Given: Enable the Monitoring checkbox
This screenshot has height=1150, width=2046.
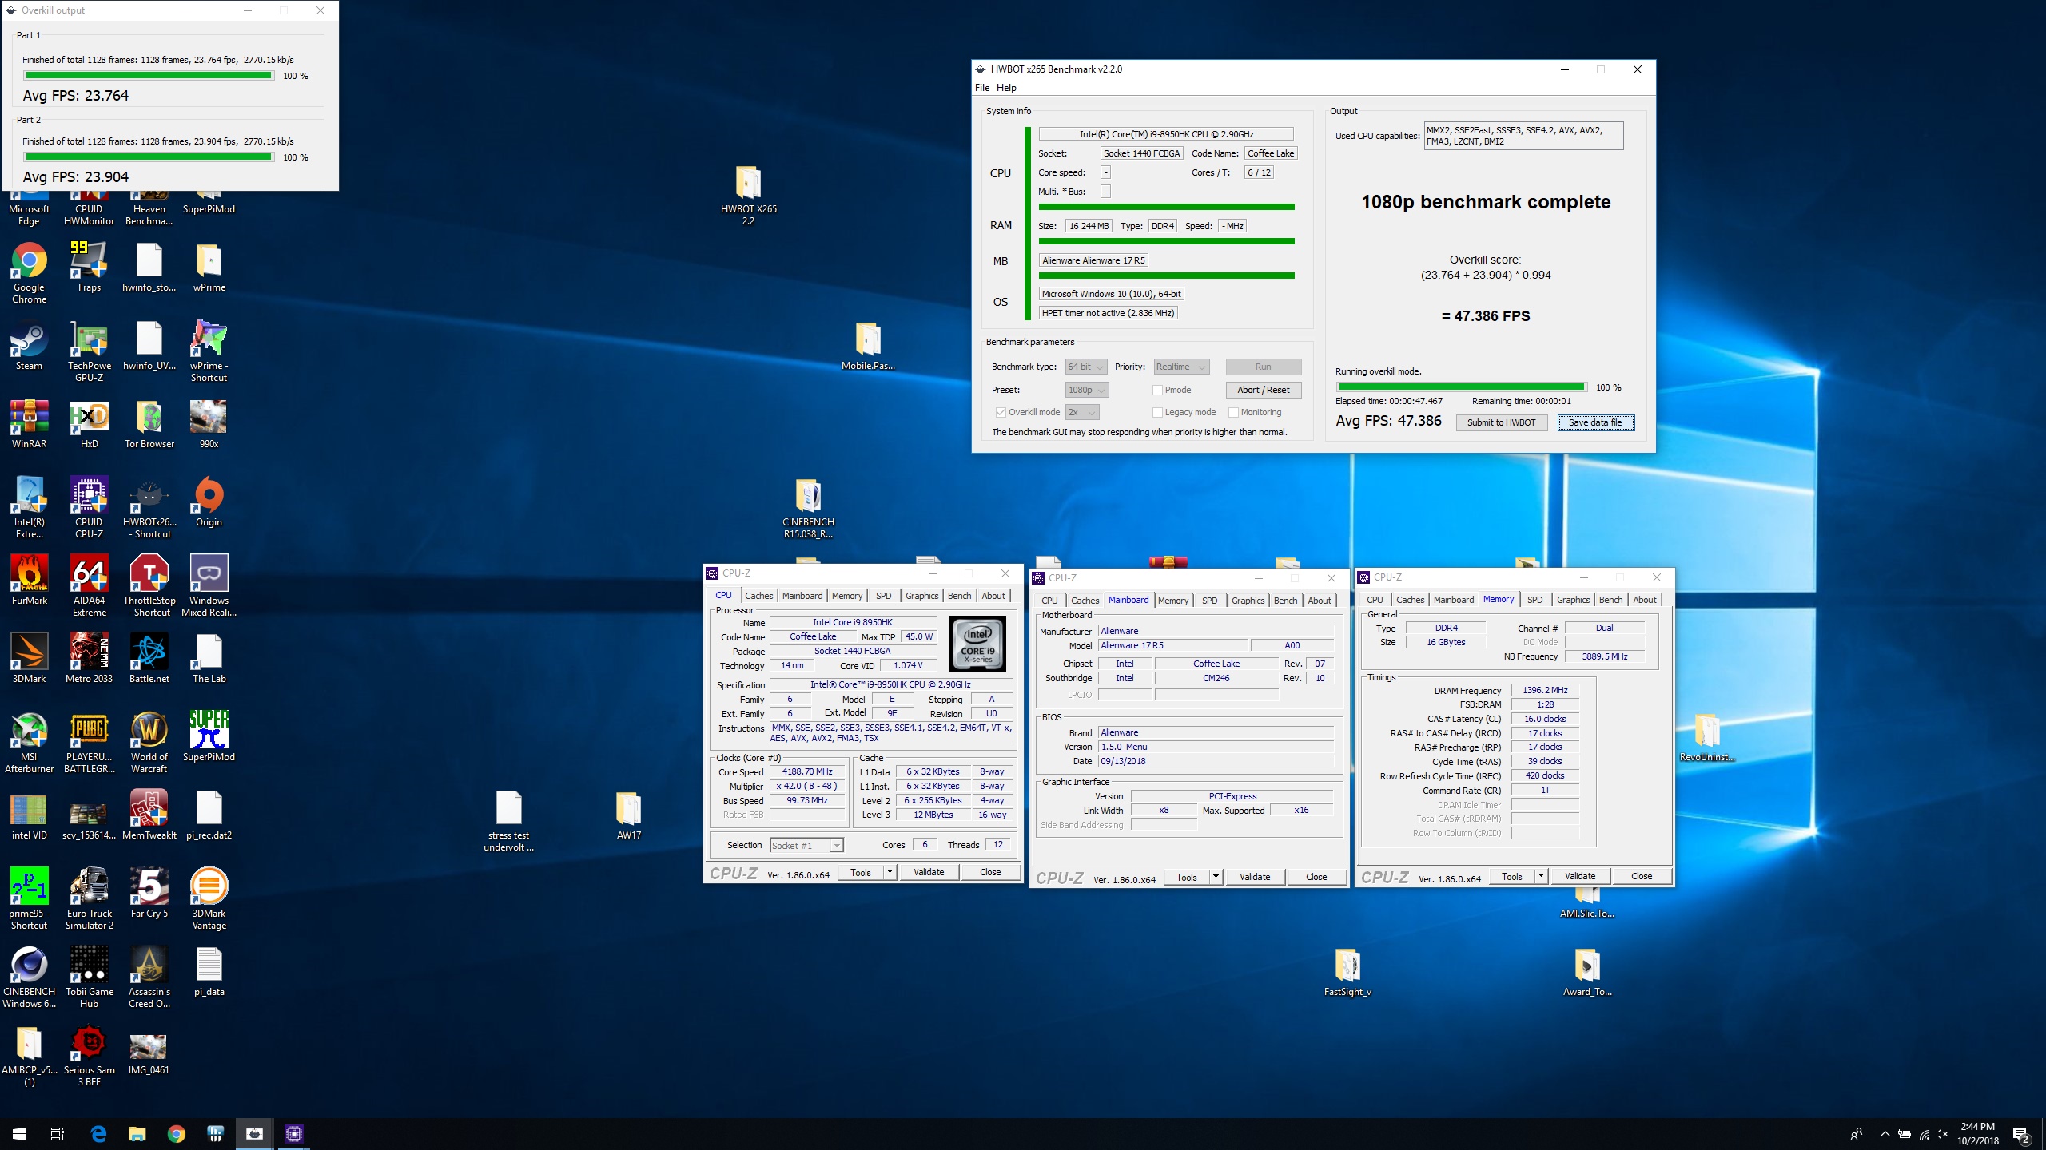Looking at the screenshot, I should click(1233, 413).
